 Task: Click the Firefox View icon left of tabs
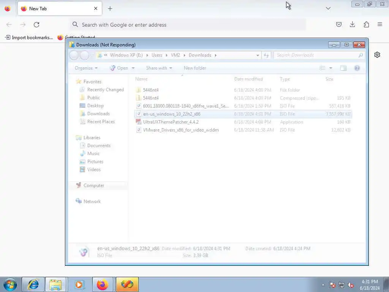tap(8, 8)
